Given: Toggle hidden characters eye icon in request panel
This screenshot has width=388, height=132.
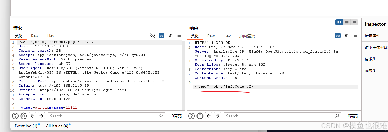Looking at the screenshot, I should click(153, 35).
